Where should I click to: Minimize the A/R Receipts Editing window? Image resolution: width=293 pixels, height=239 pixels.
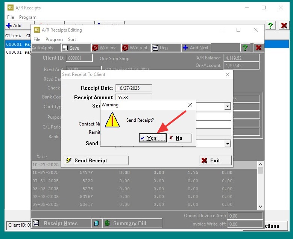pyautogui.click(x=222, y=30)
